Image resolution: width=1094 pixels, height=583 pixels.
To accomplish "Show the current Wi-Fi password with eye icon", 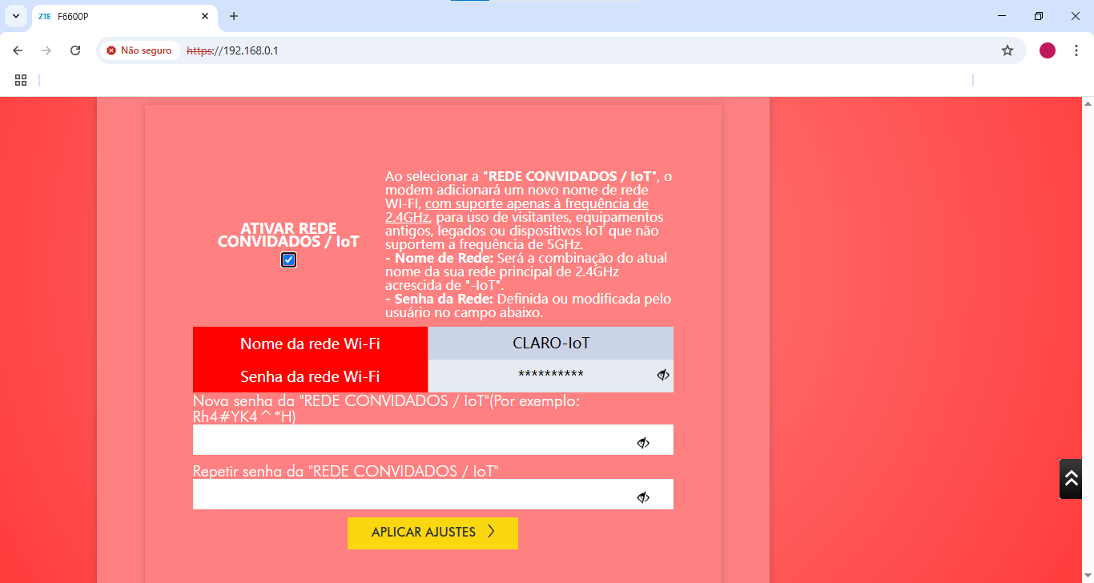I will point(662,375).
